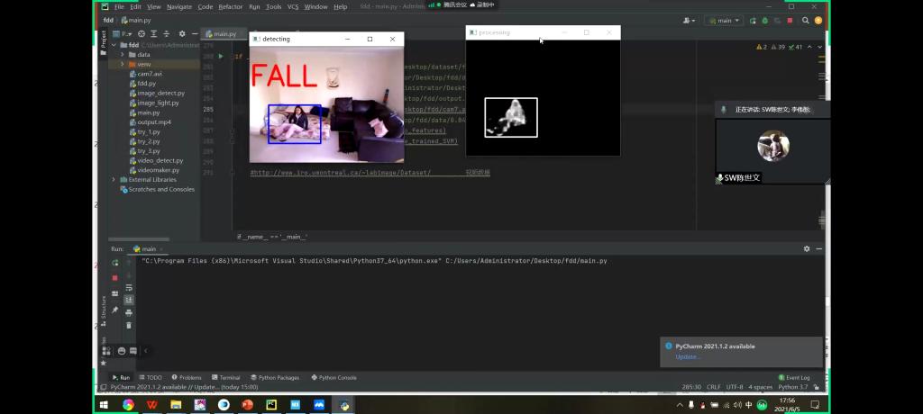Open the Navigate menu
Screen dimensions: 923x414
pyautogui.click(x=179, y=6)
